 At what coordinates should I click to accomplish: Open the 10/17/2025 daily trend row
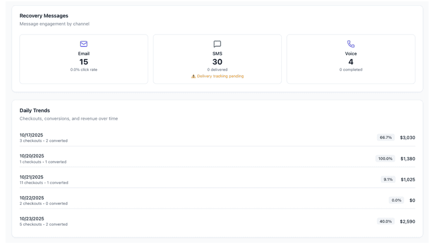tap(217, 138)
